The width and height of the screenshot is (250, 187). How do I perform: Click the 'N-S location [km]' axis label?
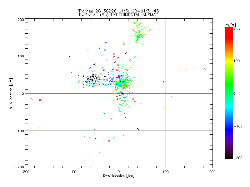11,94
